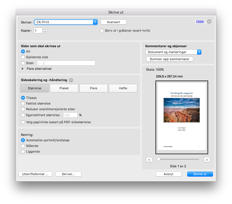The width and height of the screenshot is (232, 204).
Task: Select the Gjeldende side radio button
Action: pos(23,57)
